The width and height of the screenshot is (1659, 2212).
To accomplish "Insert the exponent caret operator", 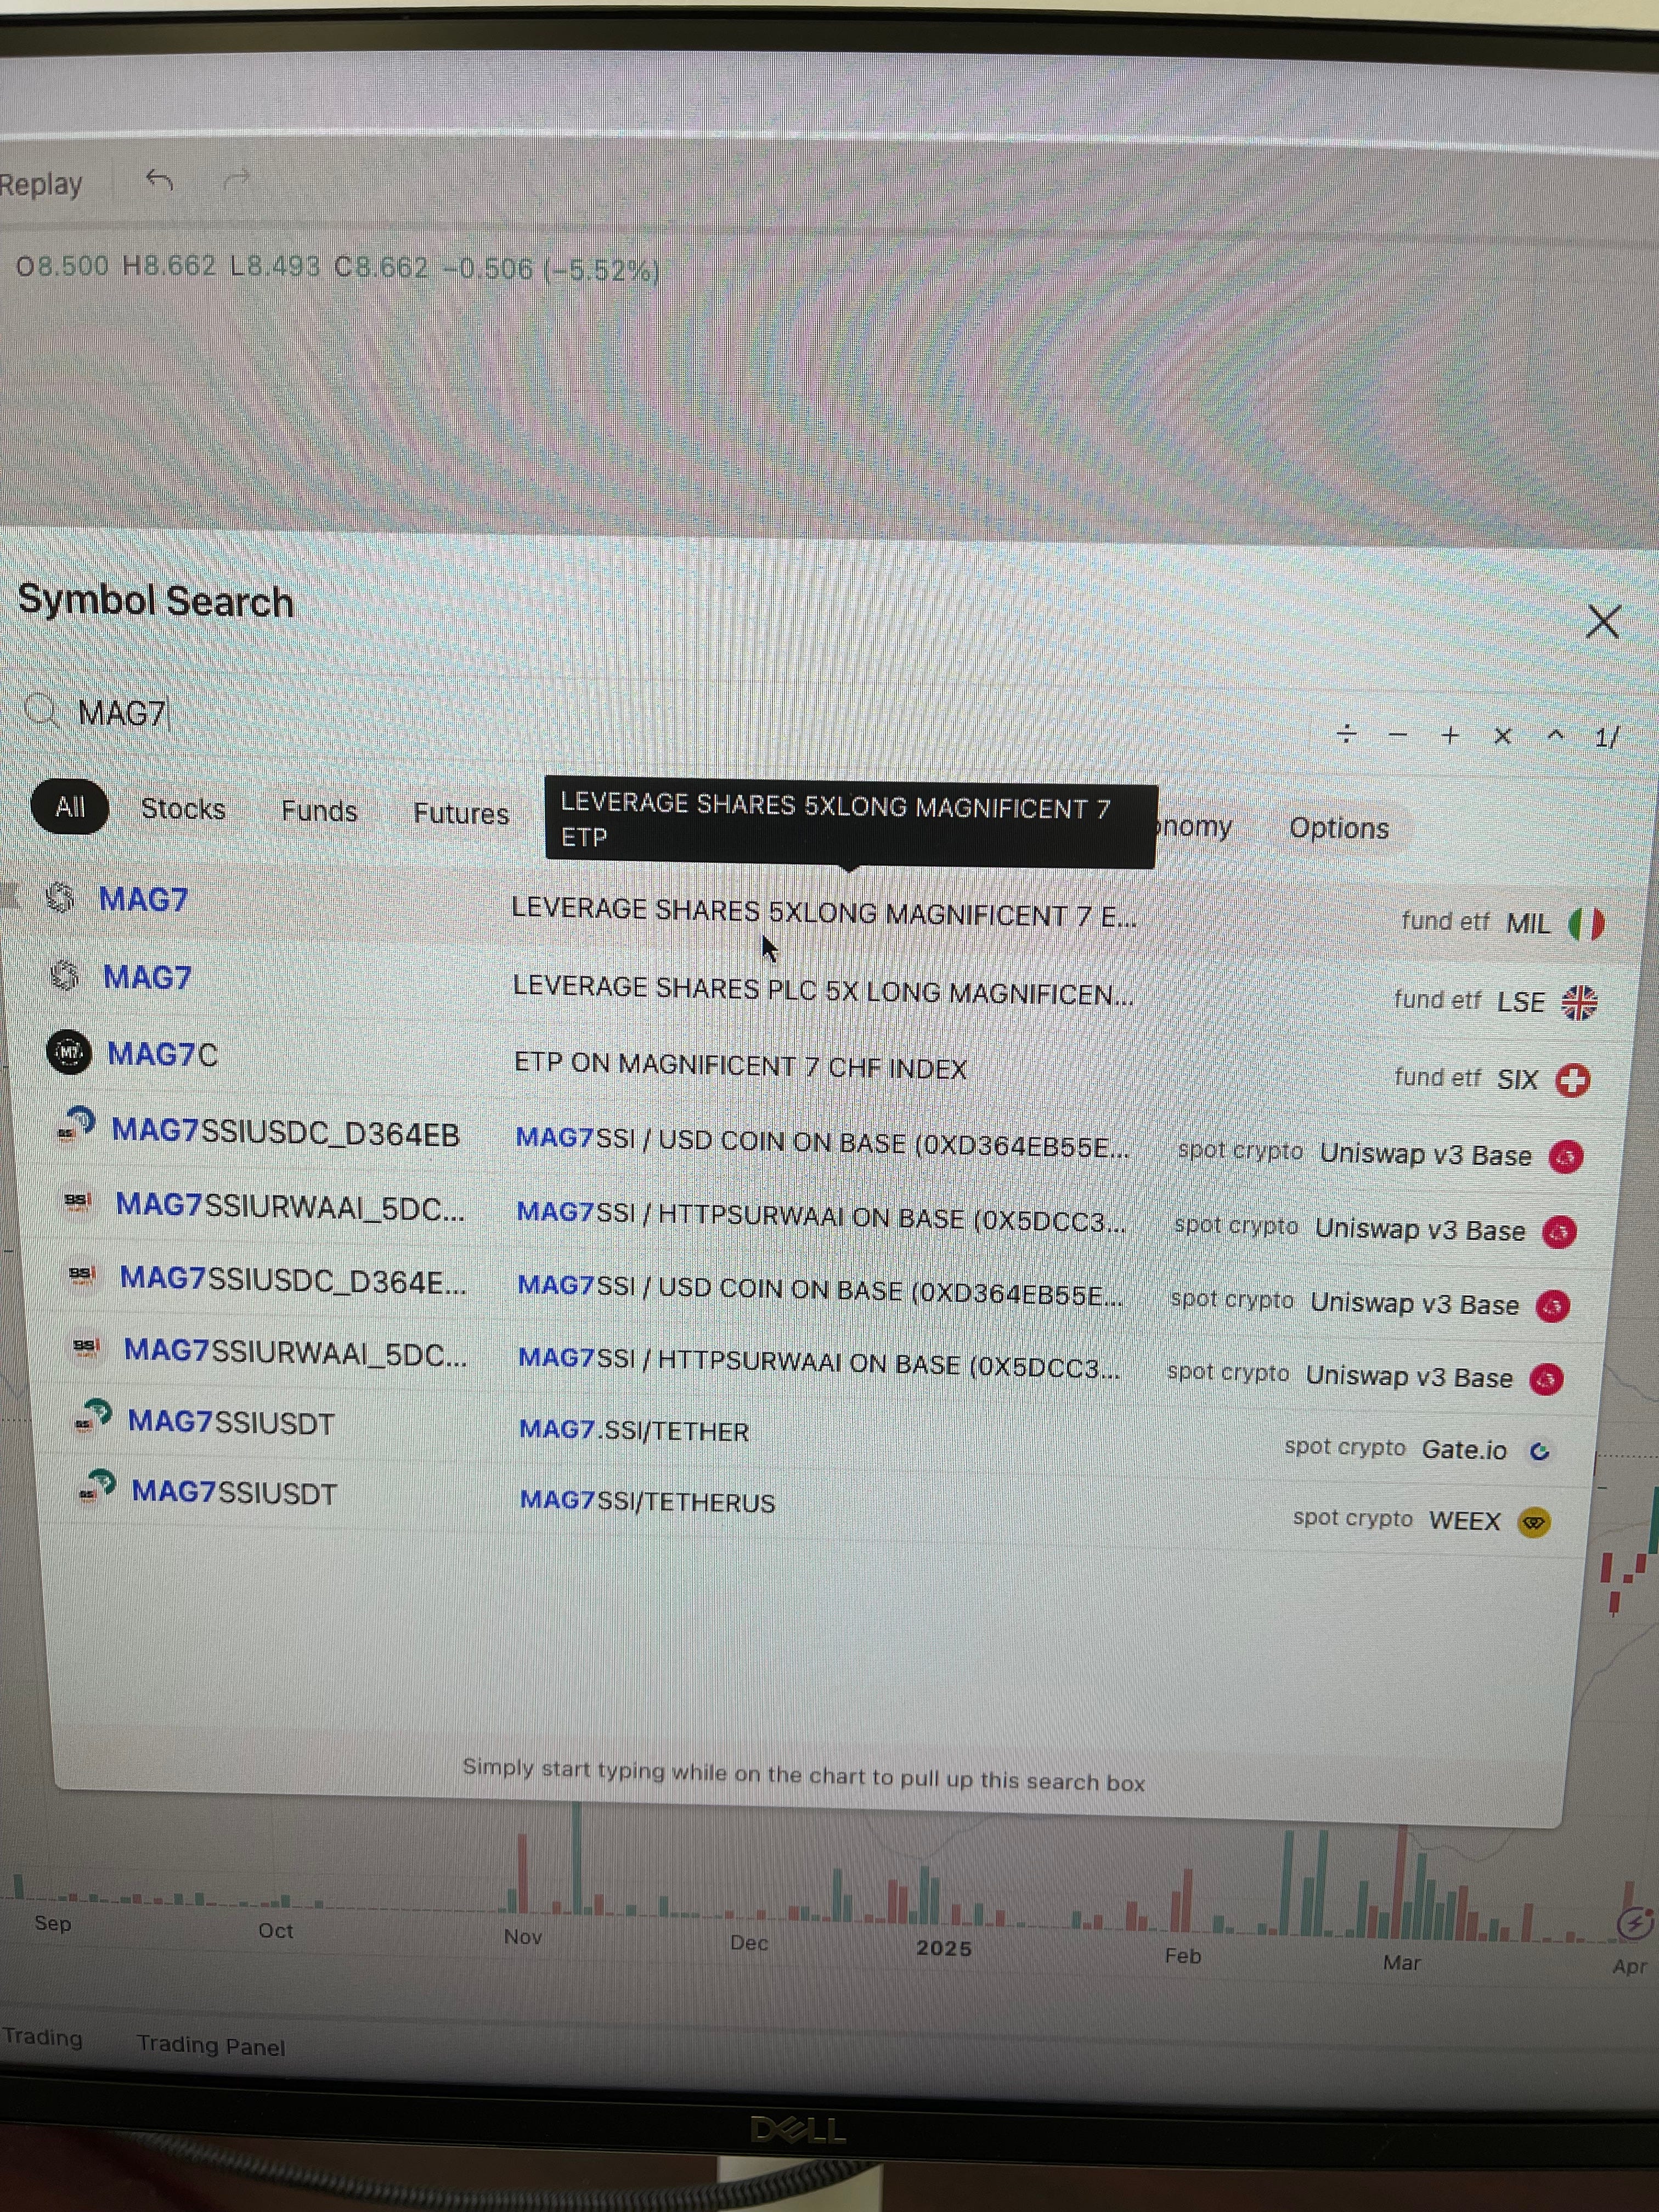I will (x=1555, y=736).
